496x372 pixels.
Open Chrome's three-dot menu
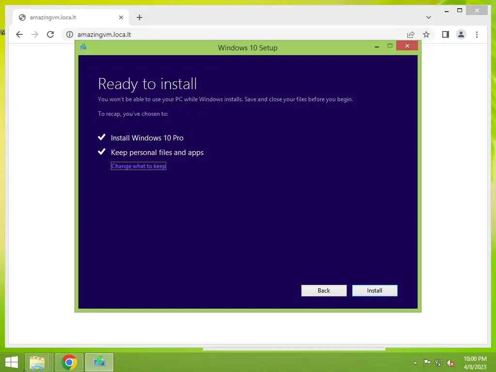[477, 34]
